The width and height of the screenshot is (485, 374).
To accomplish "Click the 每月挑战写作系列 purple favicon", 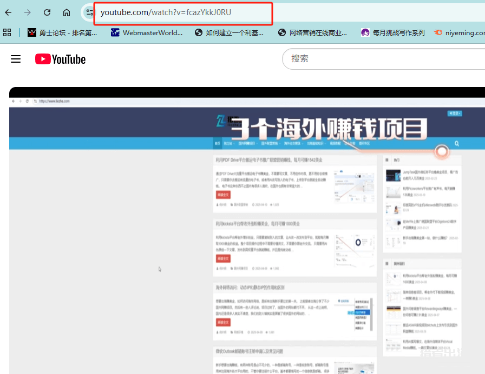I will point(365,32).
